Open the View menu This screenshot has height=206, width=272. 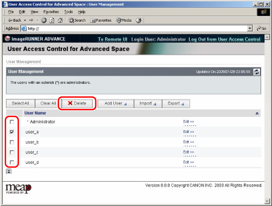(34, 12)
